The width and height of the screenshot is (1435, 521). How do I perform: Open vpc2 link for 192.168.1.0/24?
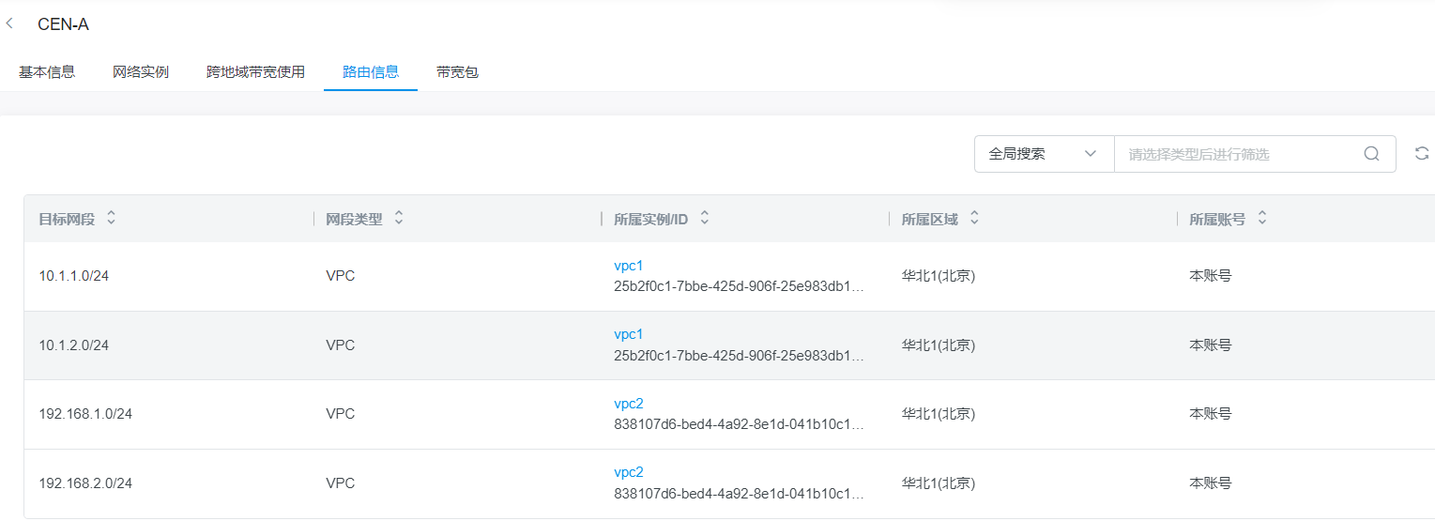(x=629, y=404)
